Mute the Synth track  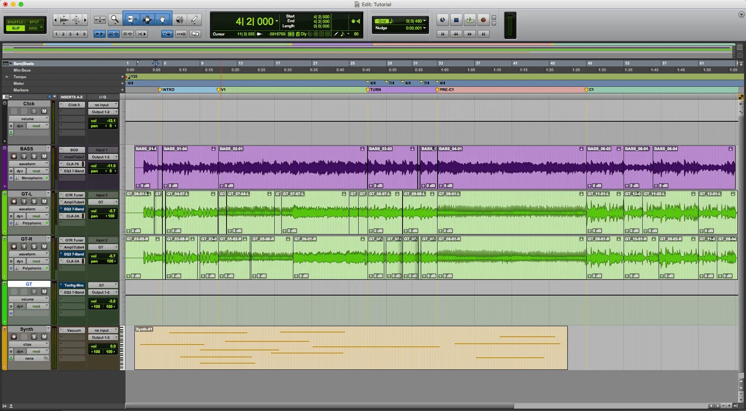point(44,336)
